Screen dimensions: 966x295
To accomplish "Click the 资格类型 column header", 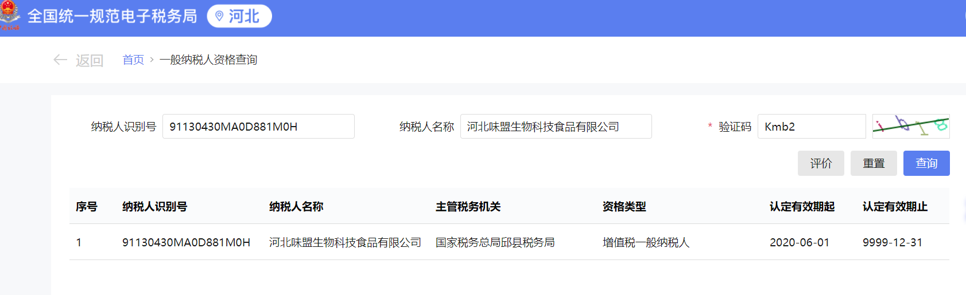I will tap(624, 206).
